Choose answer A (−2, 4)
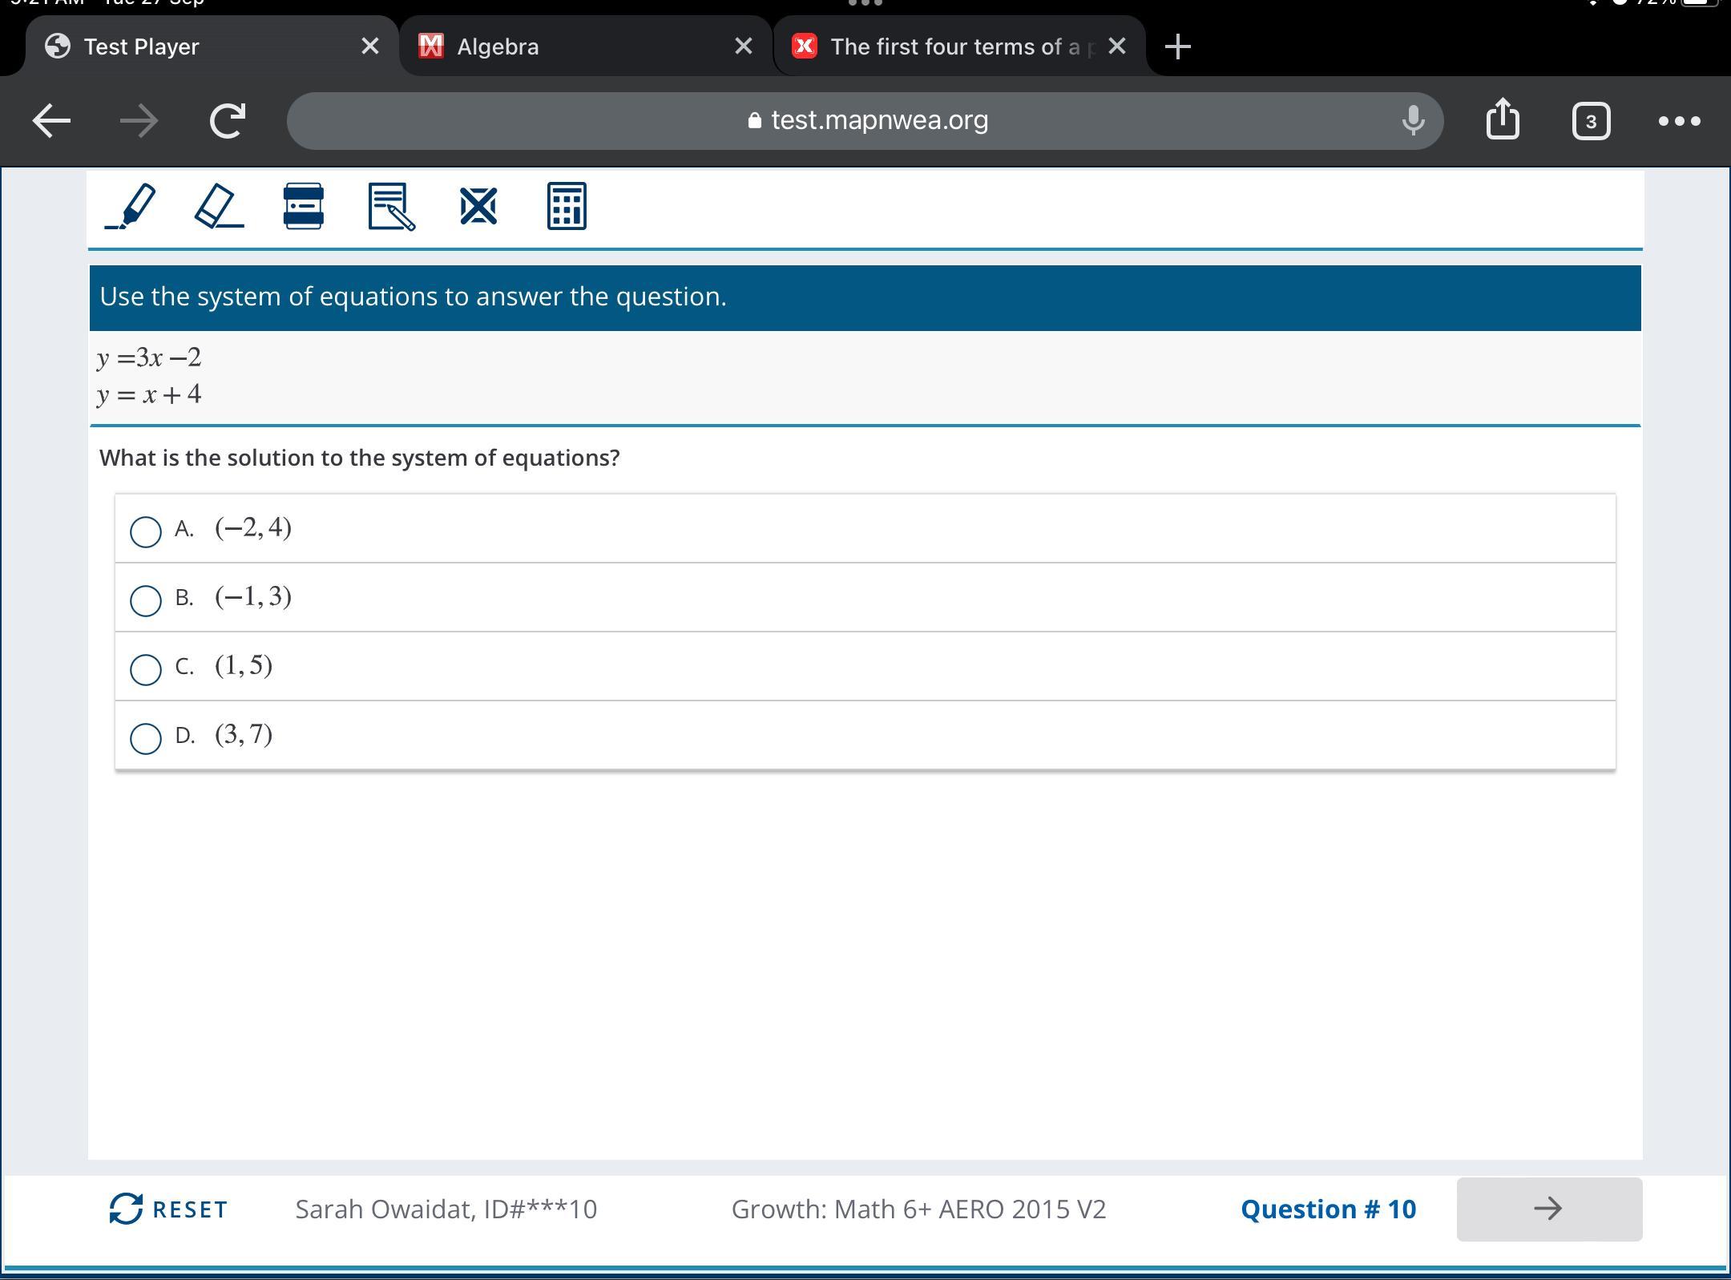The image size is (1731, 1280). (146, 531)
